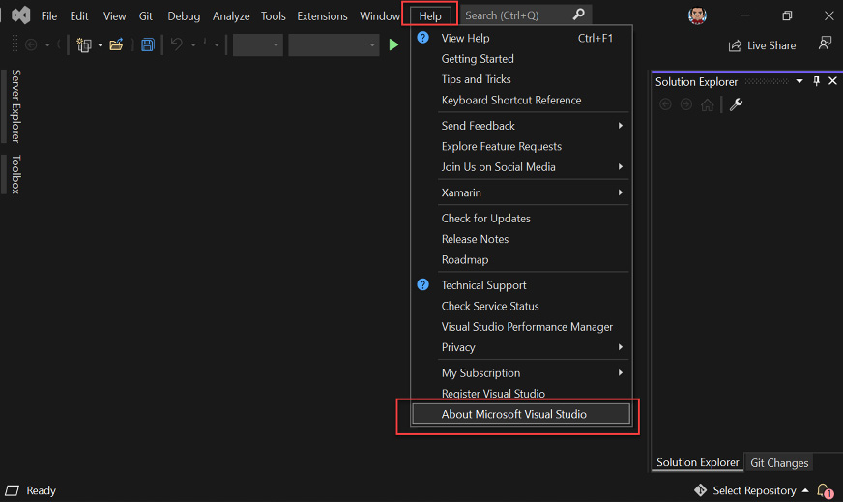
Task: Open the New Project dropdown arrow
Action: [100, 45]
